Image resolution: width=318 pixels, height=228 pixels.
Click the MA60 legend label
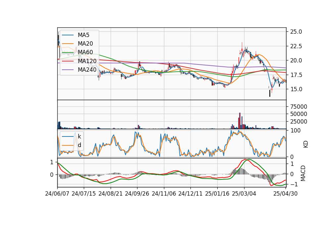[x=85, y=53]
